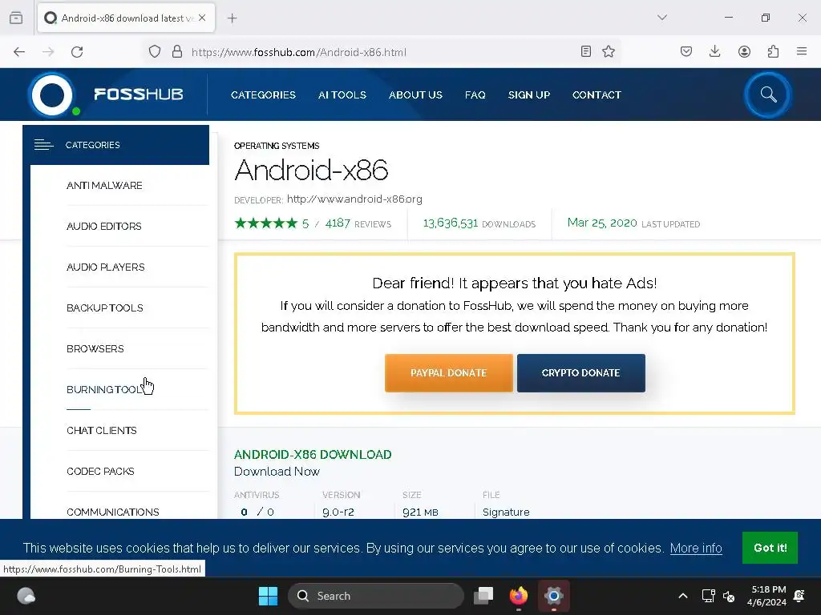
Task: Go back with the browser back arrow
Action: point(19,52)
